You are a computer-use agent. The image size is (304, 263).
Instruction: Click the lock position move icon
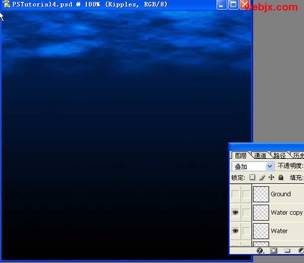tap(271, 177)
